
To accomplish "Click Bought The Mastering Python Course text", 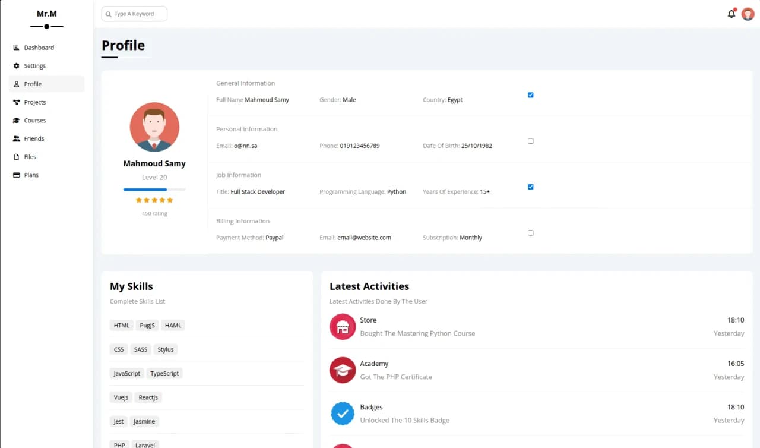I will pyautogui.click(x=417, y=333).
